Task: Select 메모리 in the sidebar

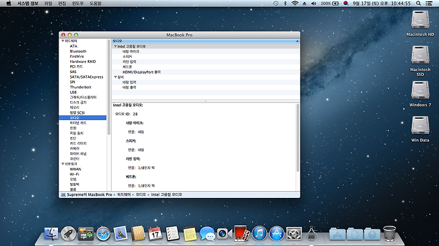Action: [x=74, y=107]
